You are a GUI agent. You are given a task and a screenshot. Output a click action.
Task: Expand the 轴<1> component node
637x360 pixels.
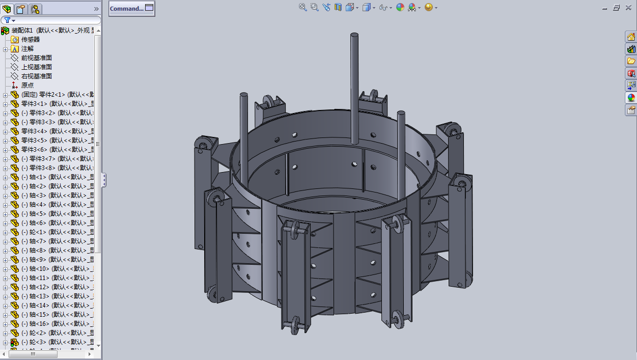[6, 177]
